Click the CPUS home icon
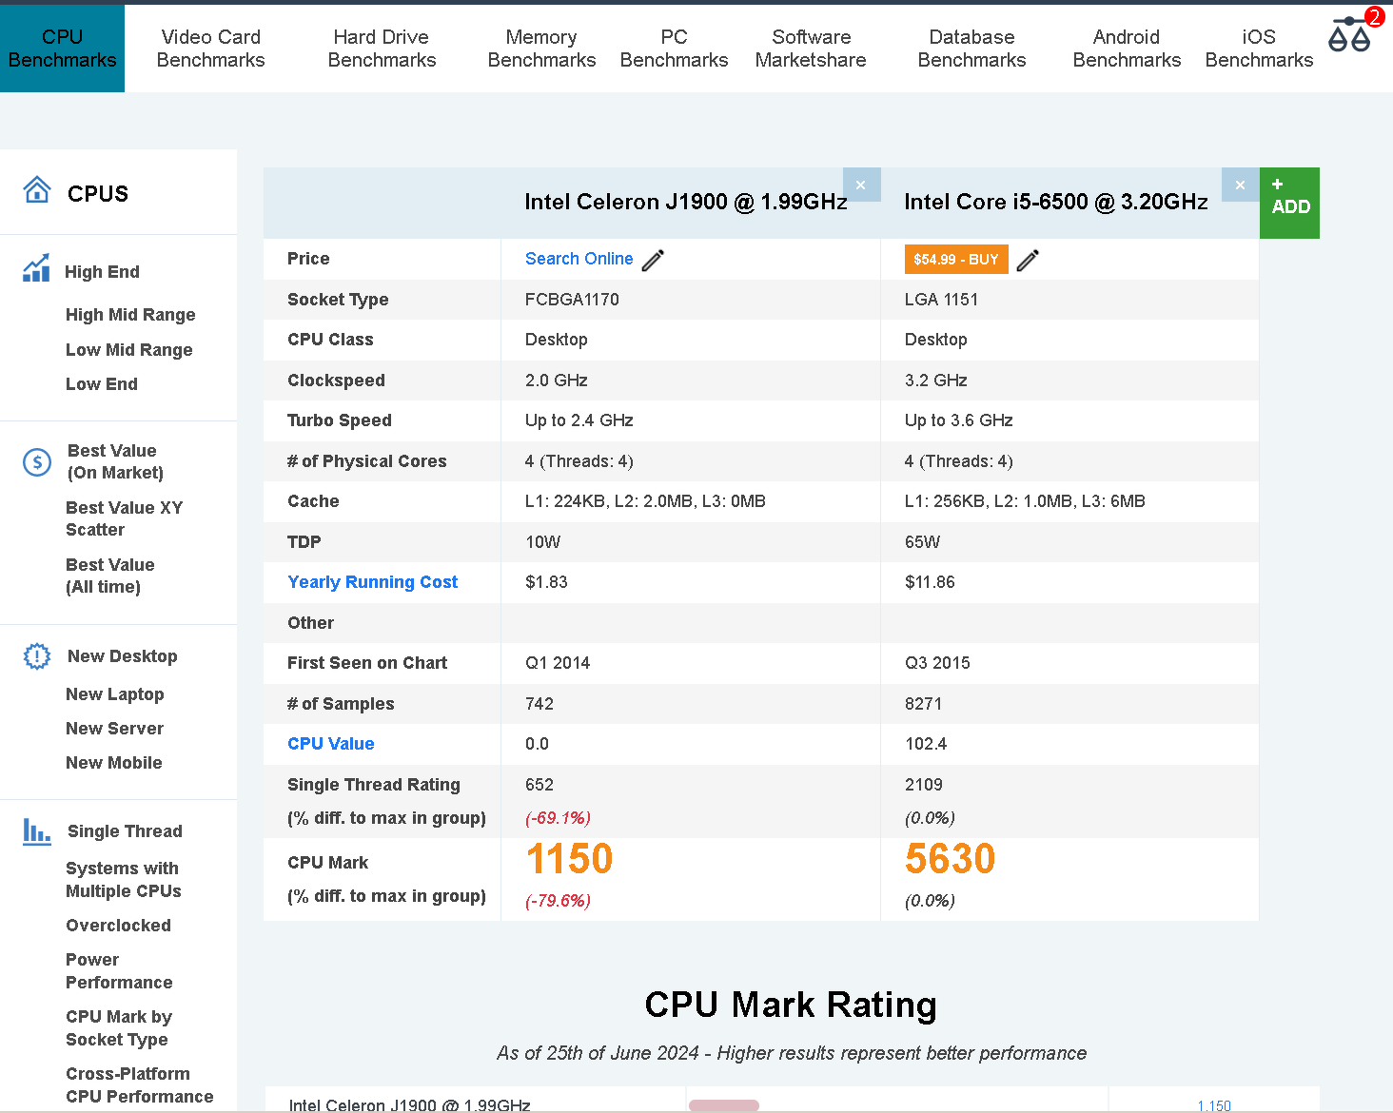 pyautogui.click(x=37, y=190)
